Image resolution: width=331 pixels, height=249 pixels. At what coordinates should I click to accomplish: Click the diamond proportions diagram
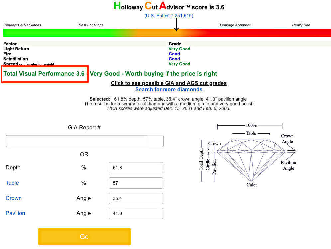click(x=248, y=154)
